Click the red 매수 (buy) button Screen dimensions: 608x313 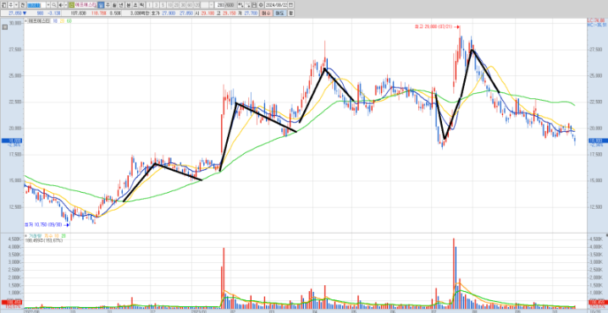[x=266, y=14]
